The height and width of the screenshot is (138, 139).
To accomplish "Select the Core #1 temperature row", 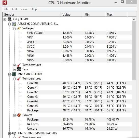I will tap(79, 88).
